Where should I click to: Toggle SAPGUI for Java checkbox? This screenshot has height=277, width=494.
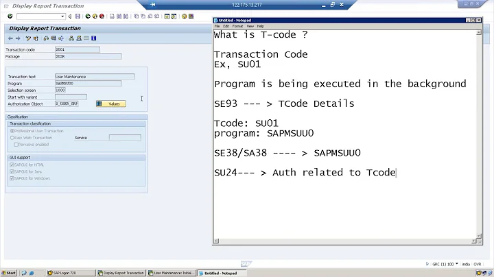tap(12, 172)
